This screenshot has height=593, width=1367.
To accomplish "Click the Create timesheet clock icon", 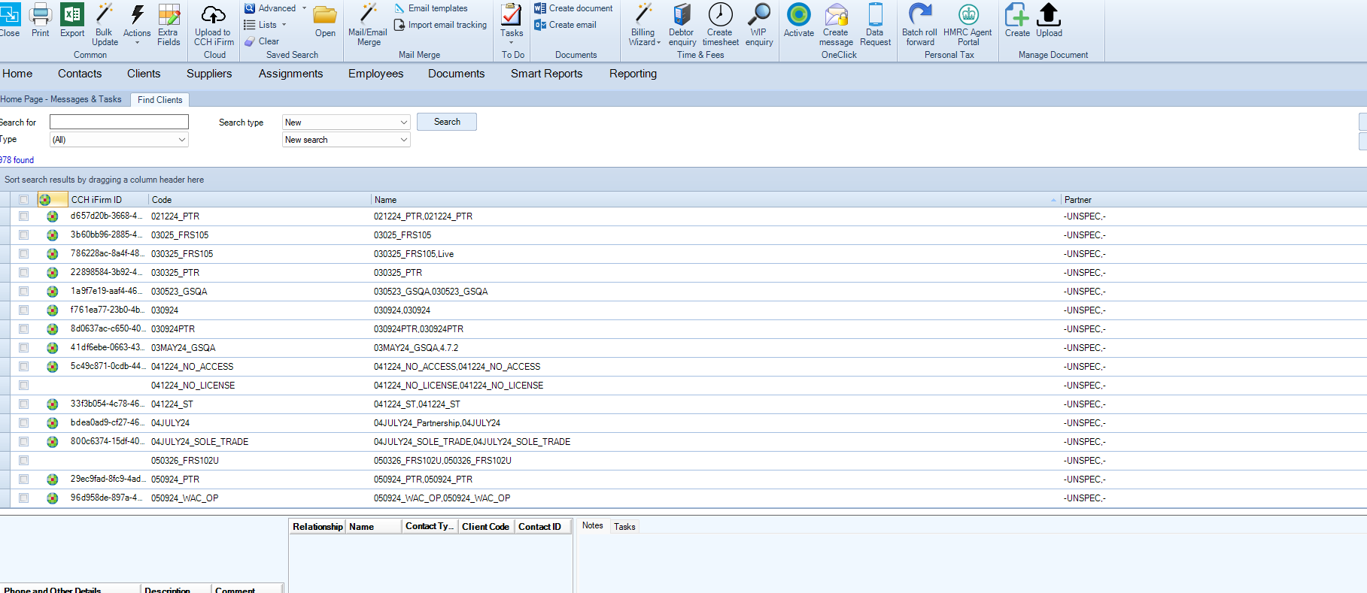I will click(720, 24).
